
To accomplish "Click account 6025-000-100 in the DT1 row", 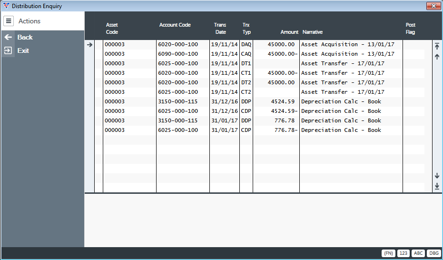I will click(178, 64).
